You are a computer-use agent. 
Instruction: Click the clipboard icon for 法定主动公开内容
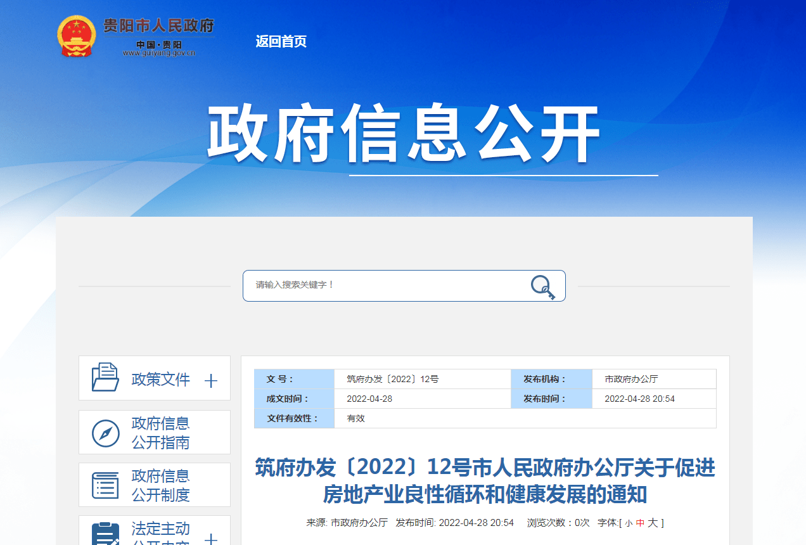pyautogui.click(x=105, y=534)
